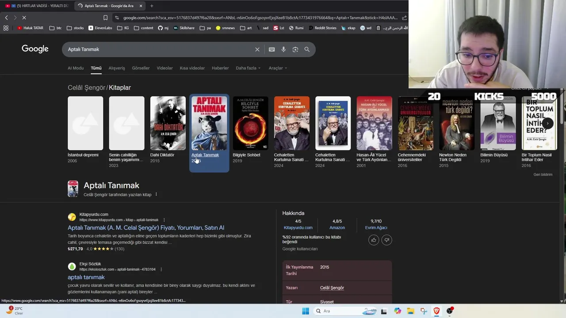Image resolution: width=566 pixels, height=318 pixels.
Task: Open the Haluk TATAR bookmark
Action: 30,28
